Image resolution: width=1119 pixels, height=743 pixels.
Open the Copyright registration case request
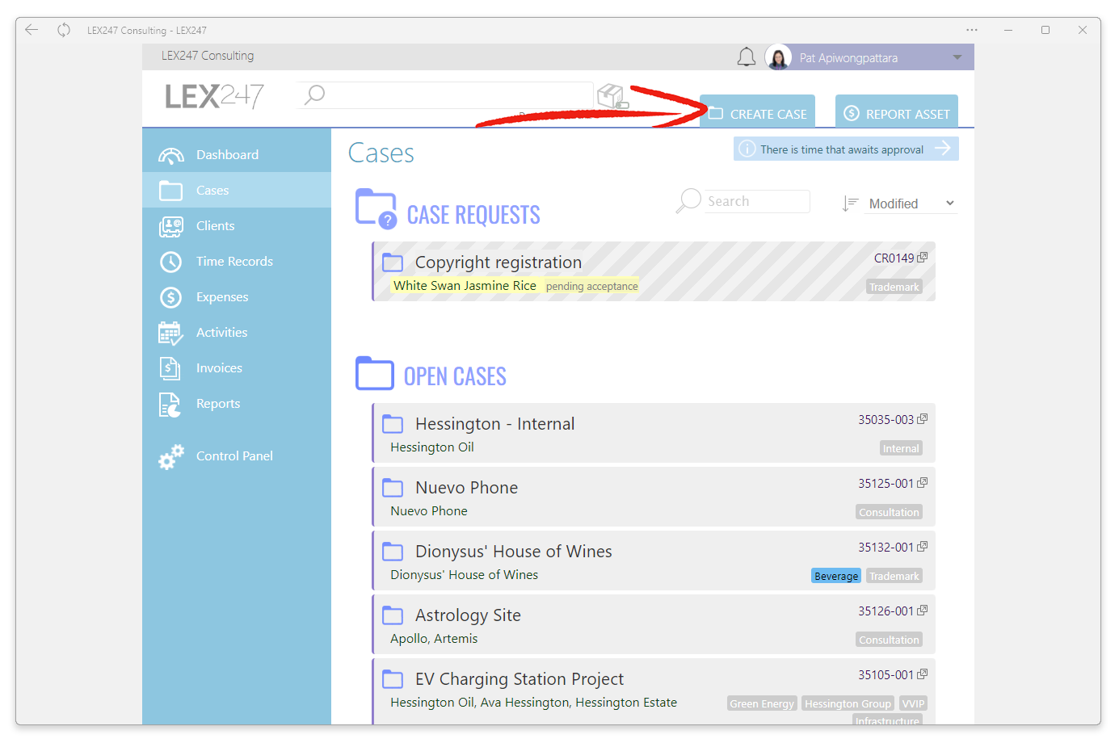tap(654, 271)
